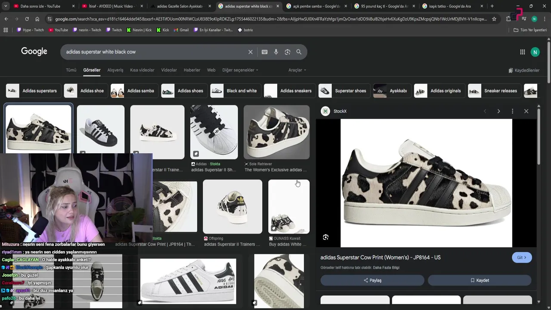Open the on-screen keyboard input tool
Viewport: 551px width, 310px height.
[x=264, y=52]
